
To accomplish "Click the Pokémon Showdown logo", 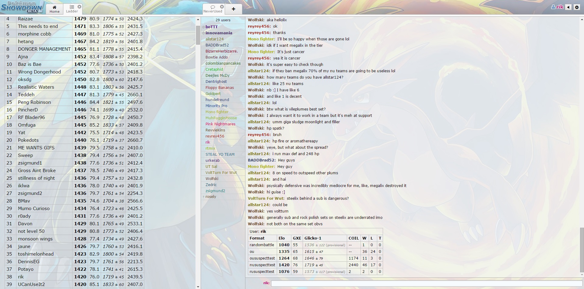I will (23, 7).
